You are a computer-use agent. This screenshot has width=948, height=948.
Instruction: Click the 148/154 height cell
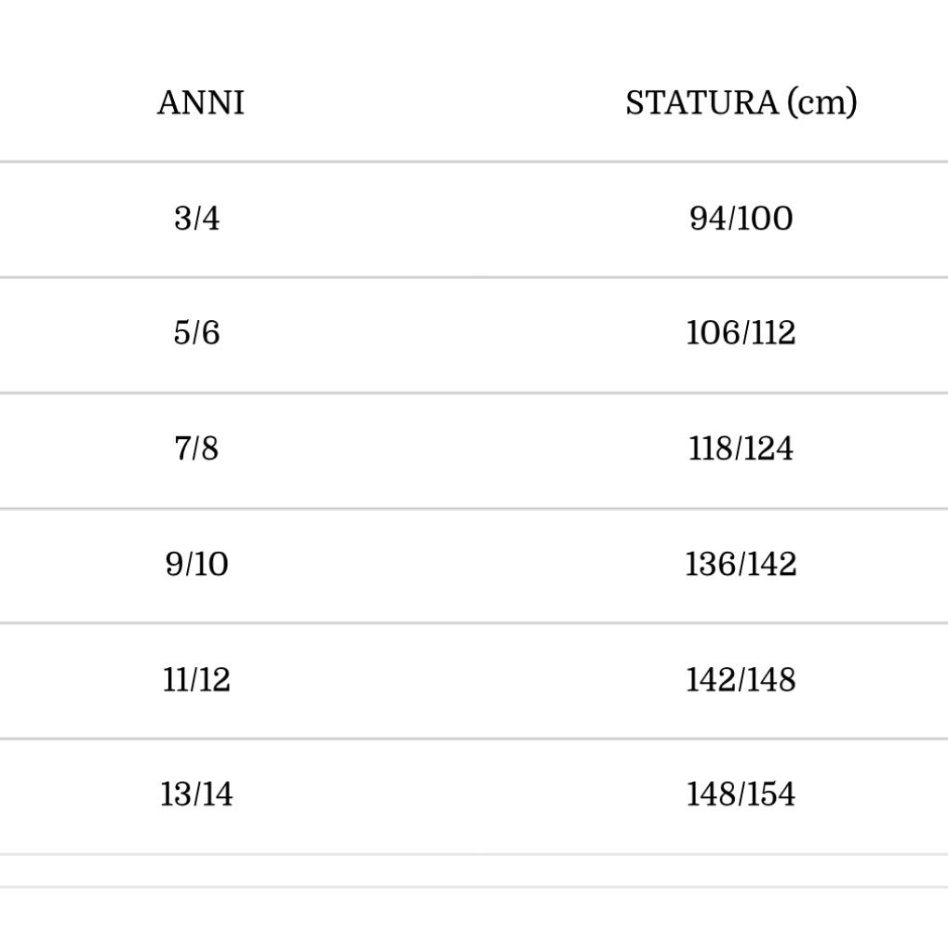click(x=741, y=795)
